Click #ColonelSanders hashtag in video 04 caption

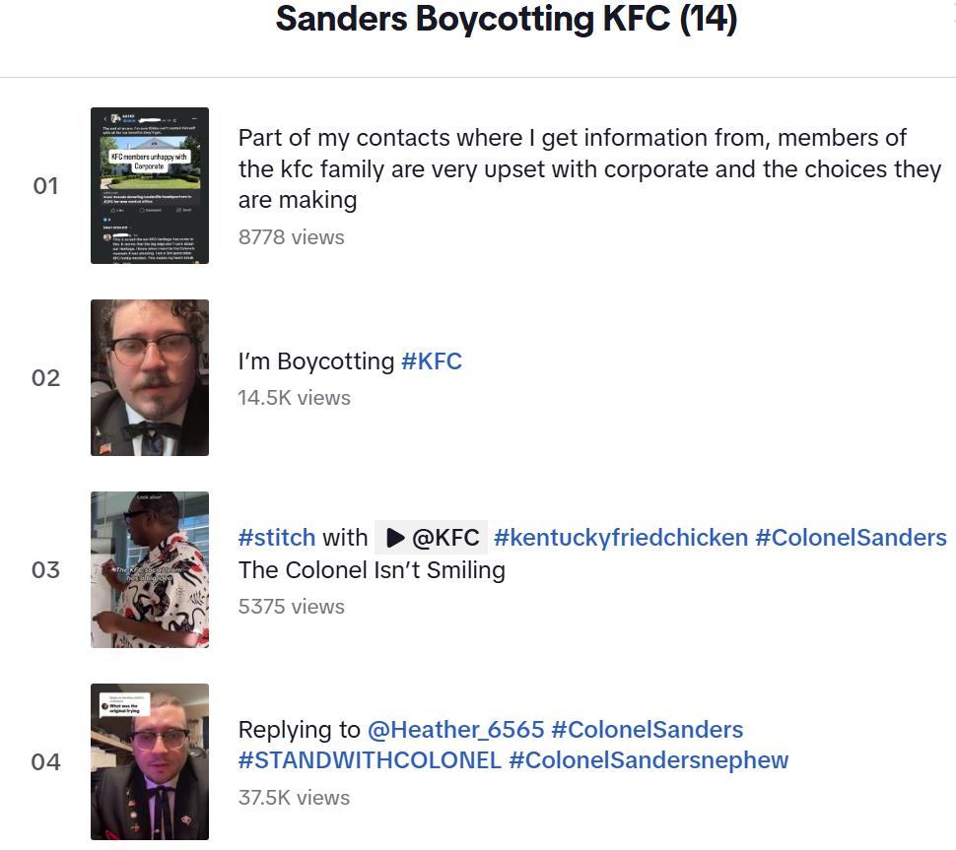click(647, 730)
